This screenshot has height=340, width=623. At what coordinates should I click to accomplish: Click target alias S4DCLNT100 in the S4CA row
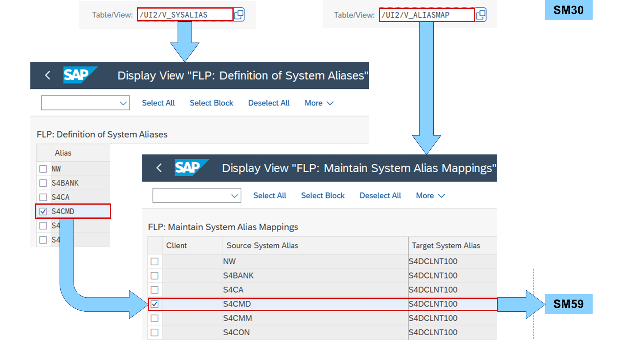click(433, 290)
